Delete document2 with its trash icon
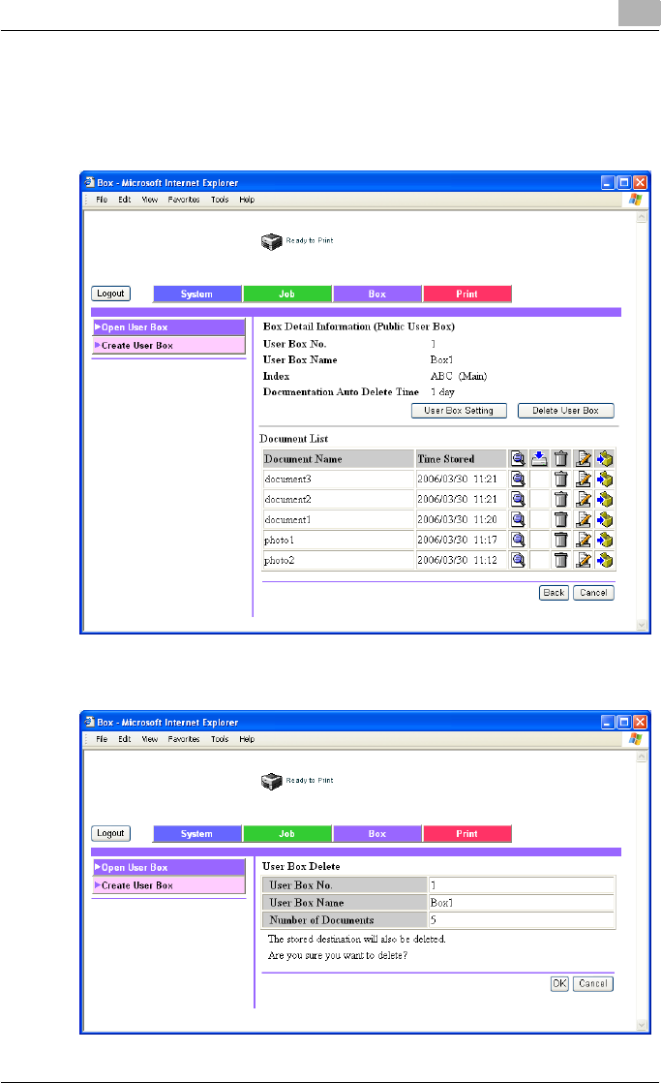Viewport: 661px width, 1083px height. (x=560, y=499)
